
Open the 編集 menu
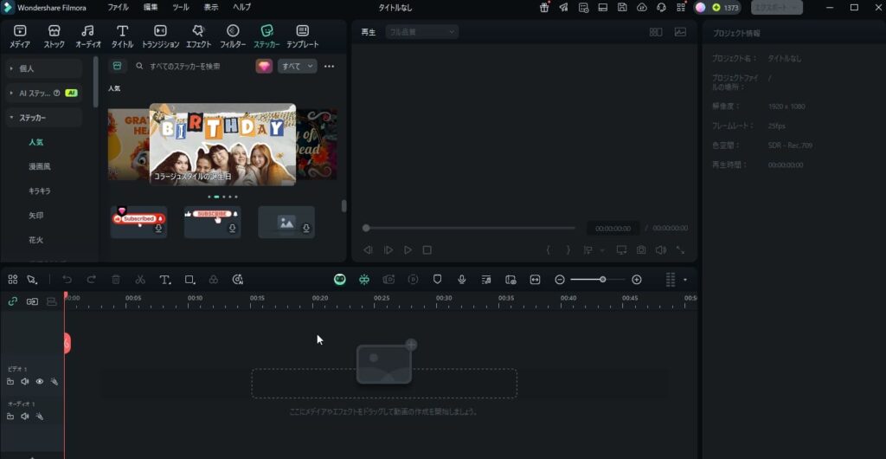[x=151, y=7]
